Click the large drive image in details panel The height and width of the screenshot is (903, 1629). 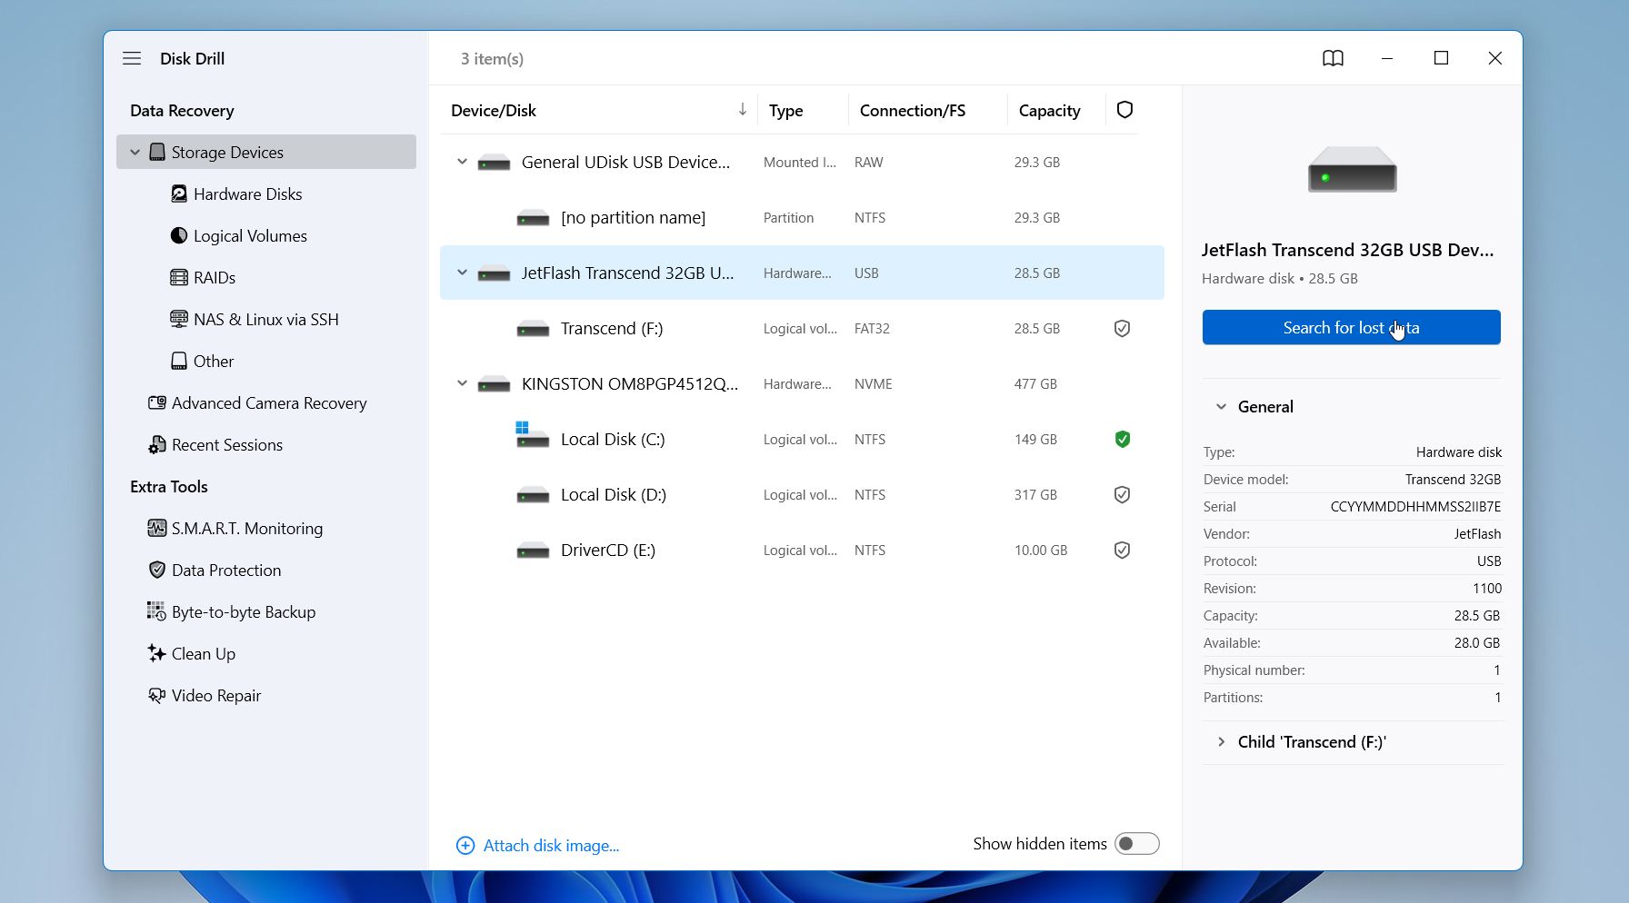point(1352,169)
